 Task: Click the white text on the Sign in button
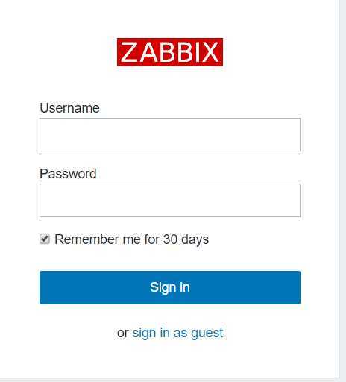[170, 287]
